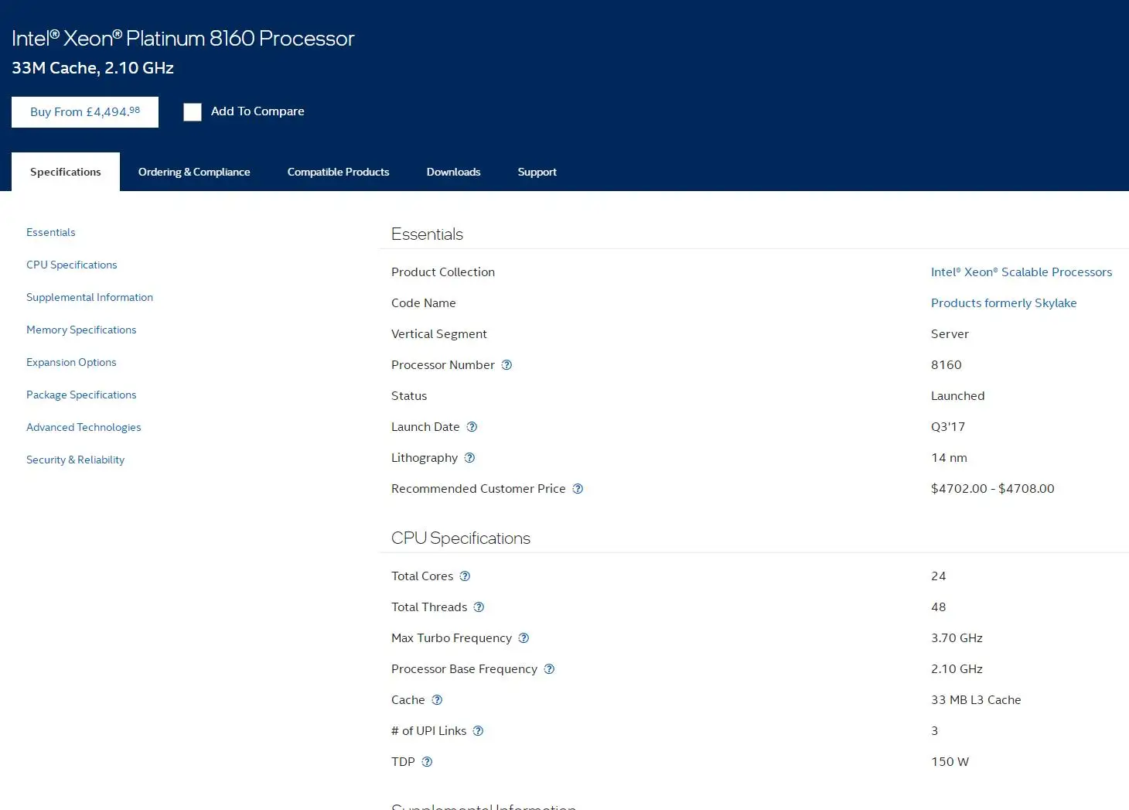Viewport: 1129px width, 810px height.
Task: Select the Downloads tab
Action: tap(453, 172)
